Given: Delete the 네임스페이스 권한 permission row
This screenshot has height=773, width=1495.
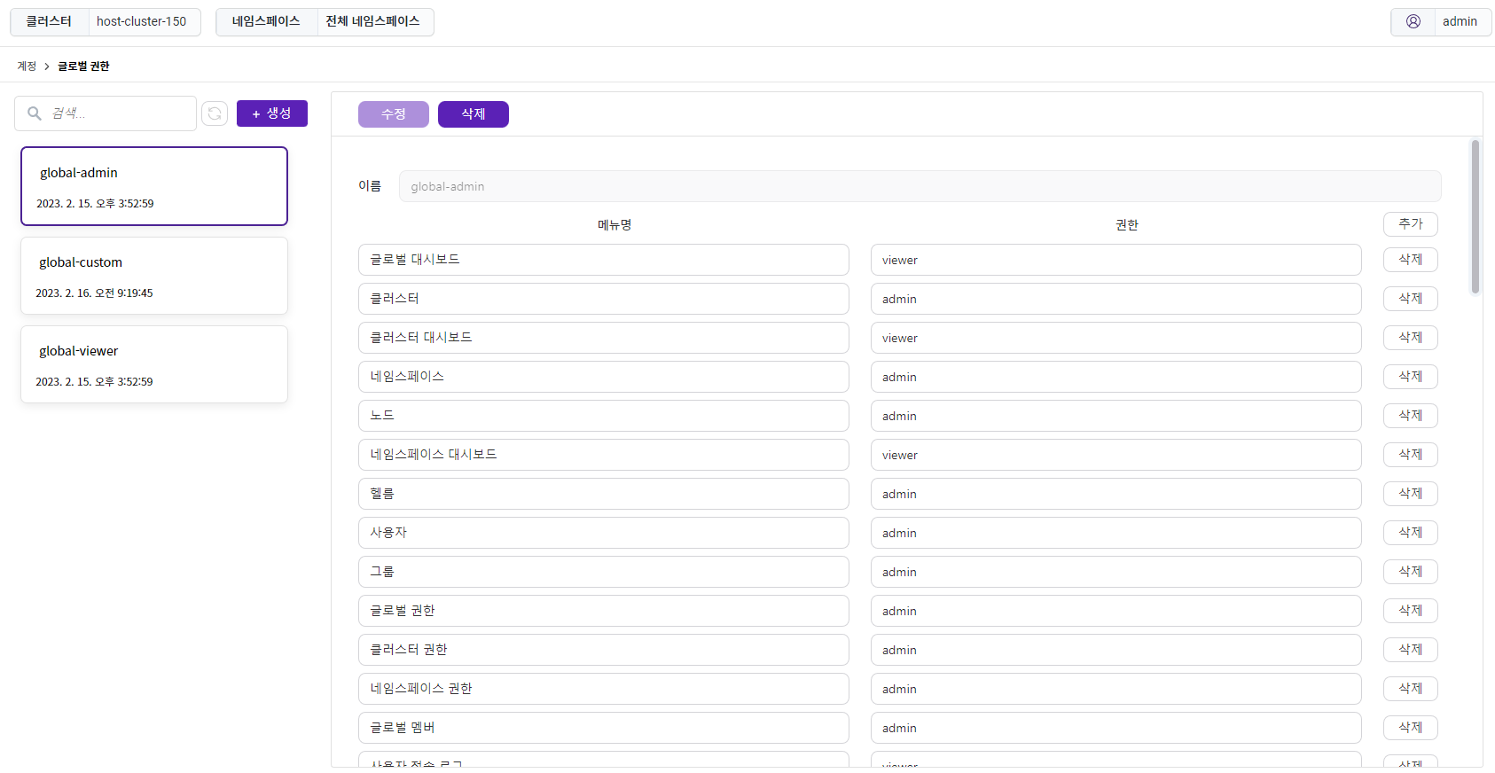Looking at the screenshot, I should pos(1411,689).
